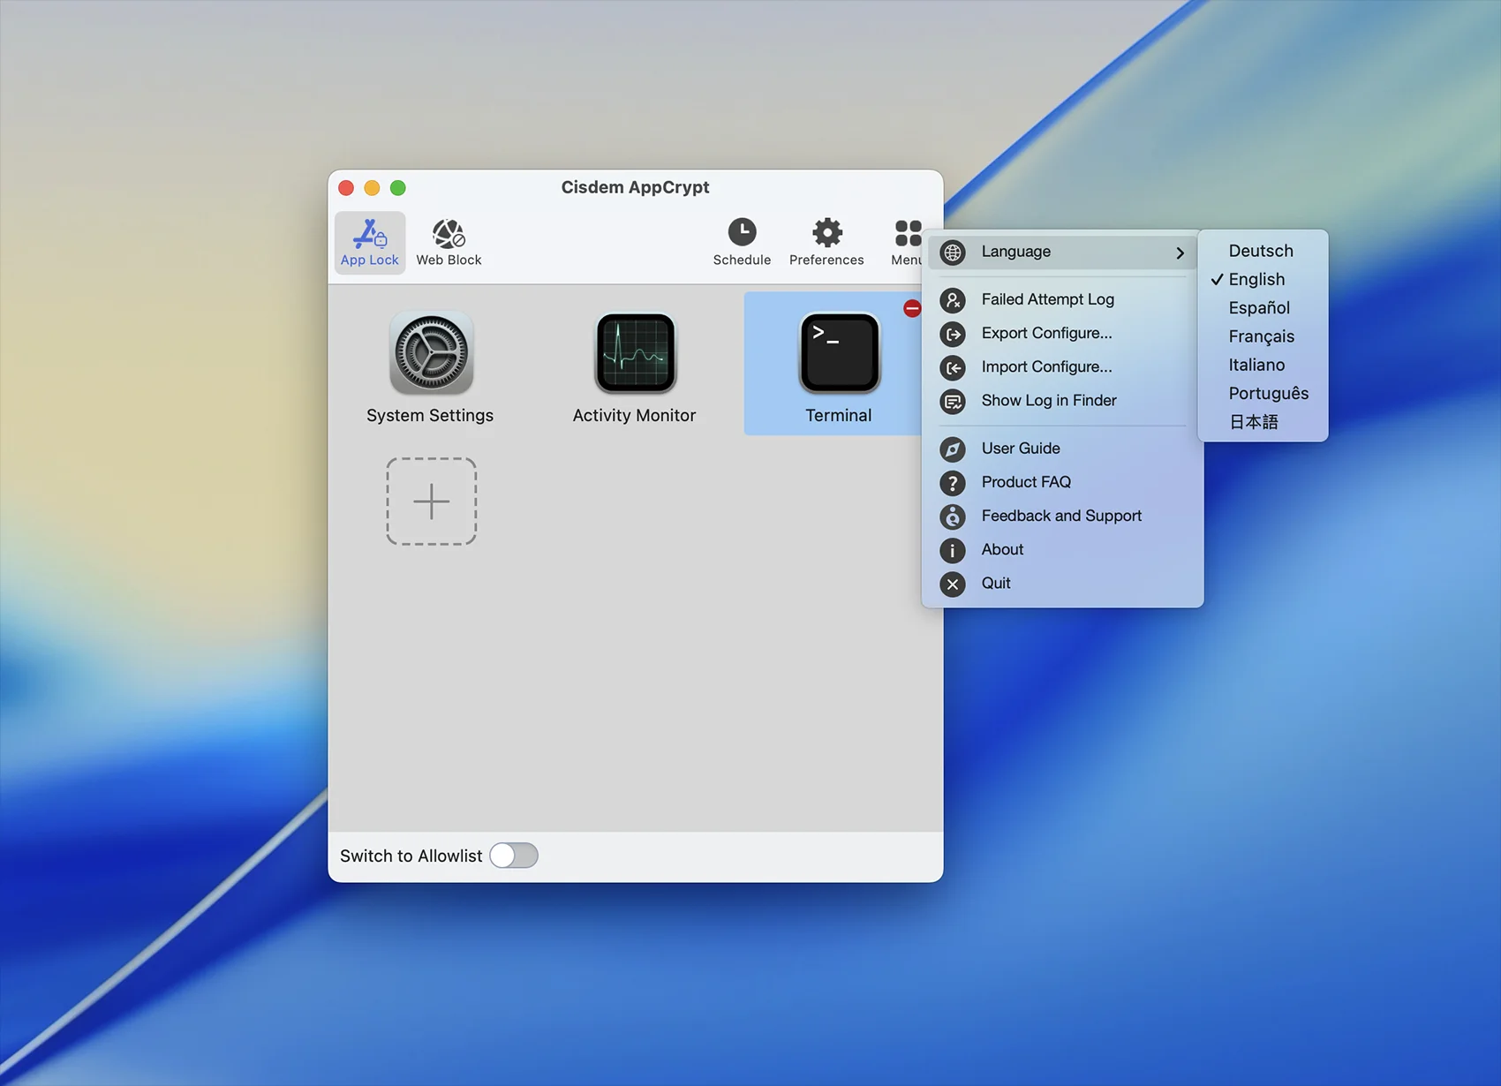
Task: Switch language to Français
Action: [x=1263, y=336]
